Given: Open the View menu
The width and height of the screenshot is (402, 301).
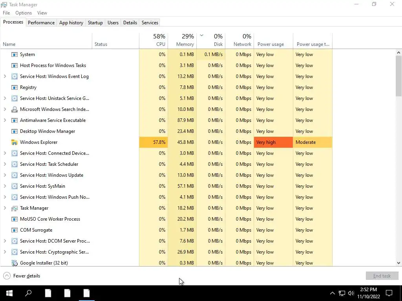Looking at the screenshot, I should coord(42,13).
